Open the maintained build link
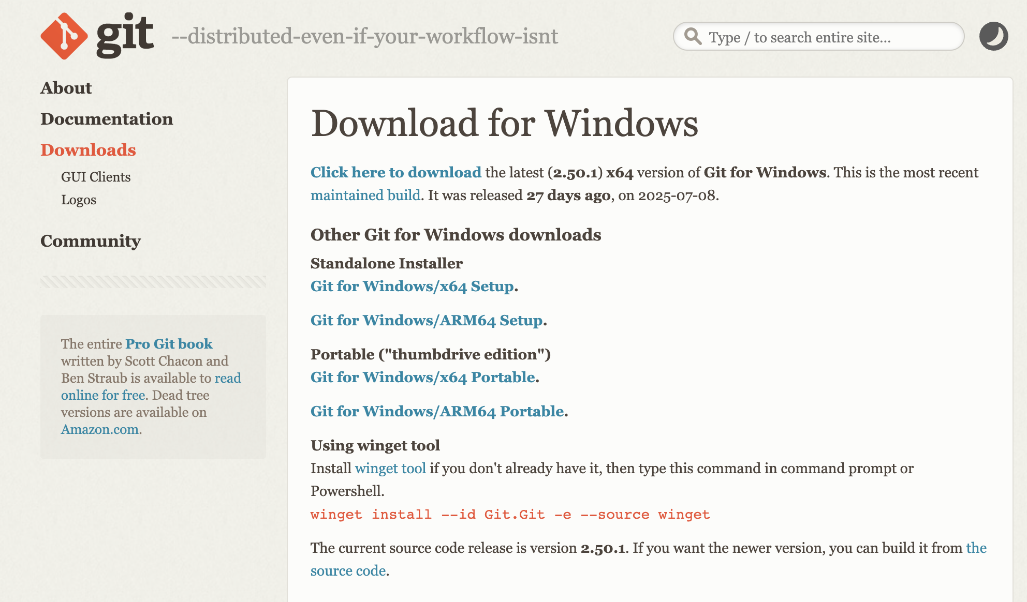The image size is (1027, 602). click(365, 195)
